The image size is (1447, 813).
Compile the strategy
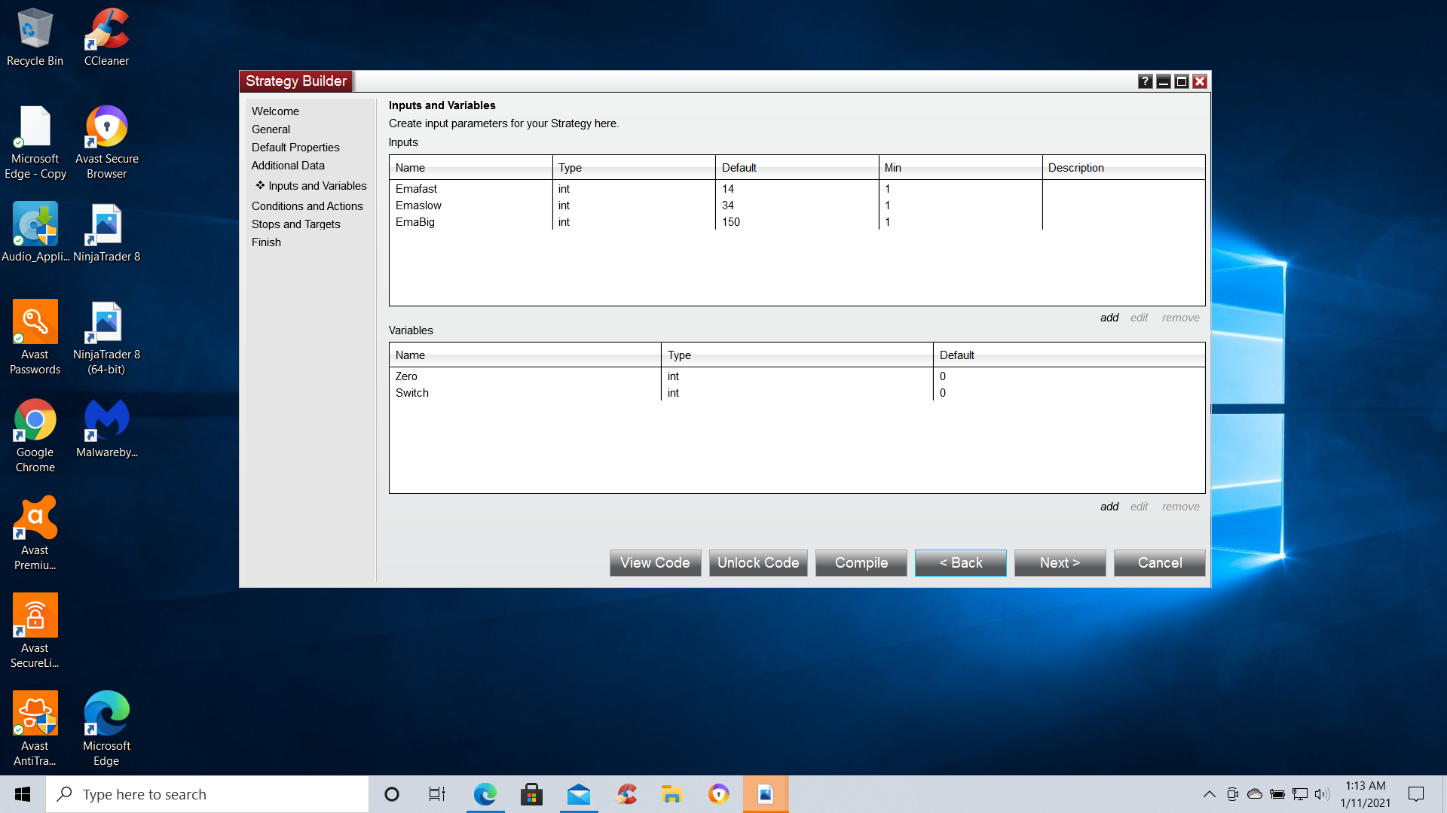(861, 563)
